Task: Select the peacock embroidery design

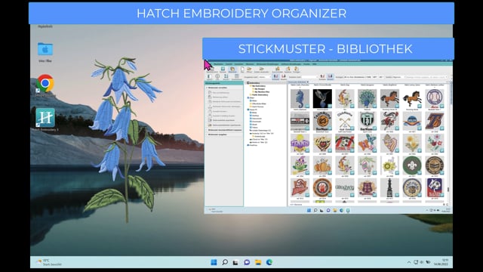Action: pos(368,99)
